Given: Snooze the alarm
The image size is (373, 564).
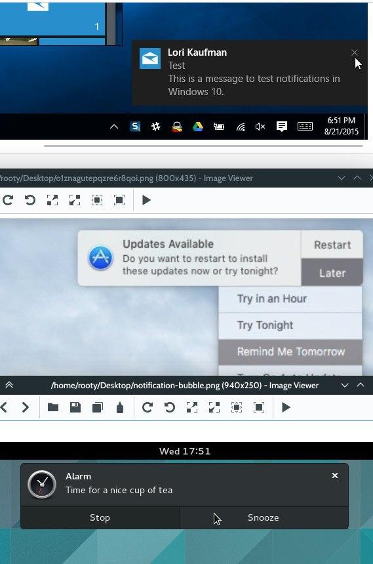Looking at the screenshot, I should point(264,517).
